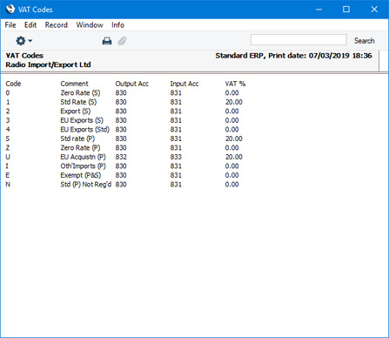Click the app logo in title bar
The image size is (389, 338).
pyautogui.click(x=10, y=9)
